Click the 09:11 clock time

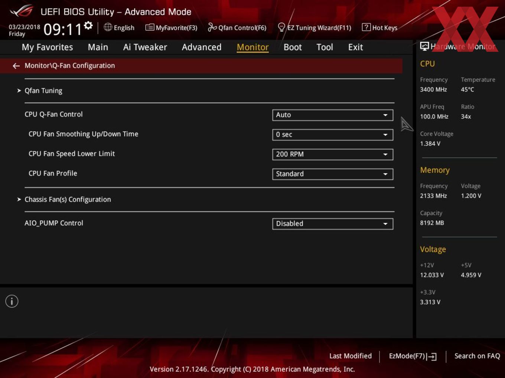point(63,29)
